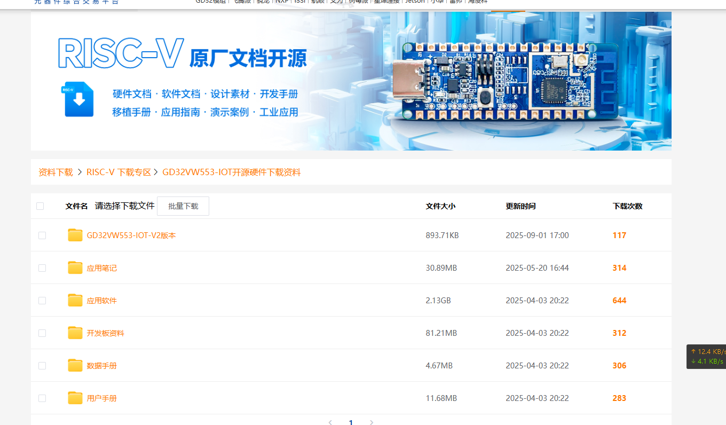Click the 资料下载 breadcrumb link
Image resolution: width=726 pixels, height=425 pixels.
(x=56, y=172)
